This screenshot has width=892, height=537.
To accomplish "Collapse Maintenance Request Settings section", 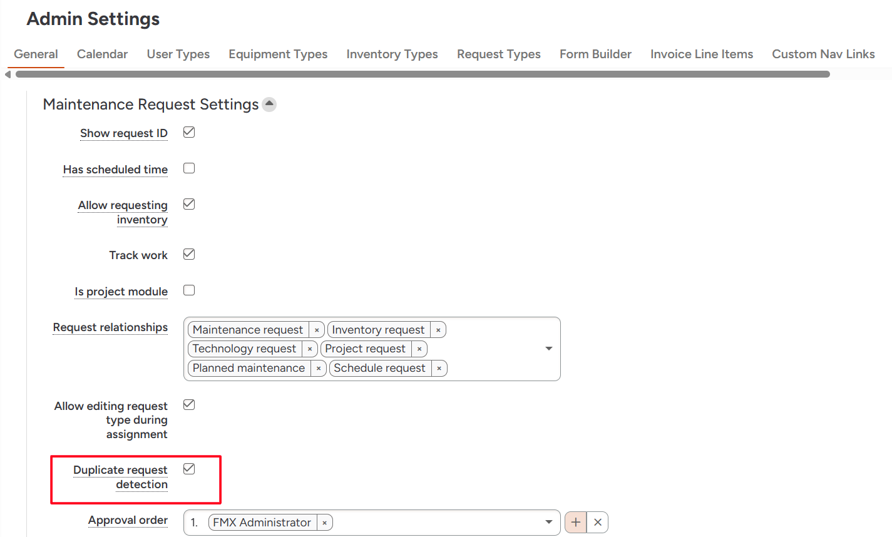I will (269, 104).
